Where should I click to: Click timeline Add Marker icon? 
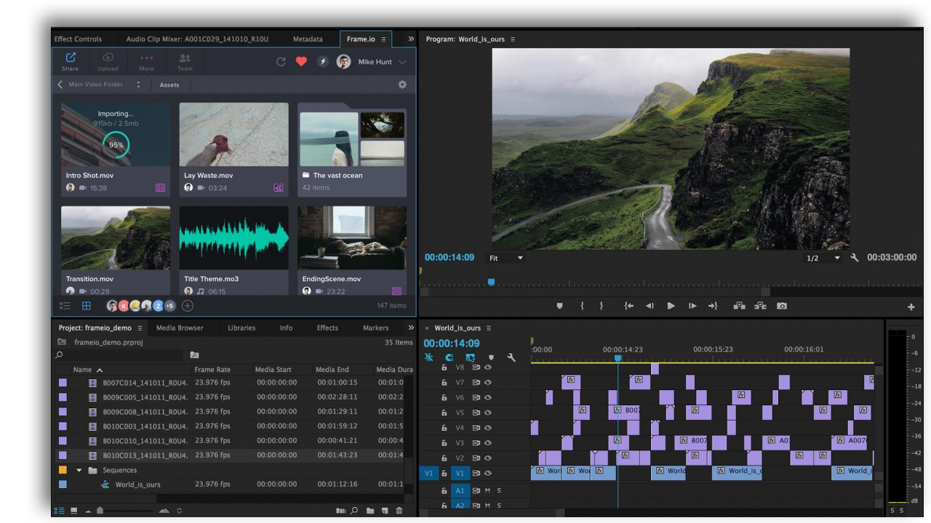coord(491,357)
